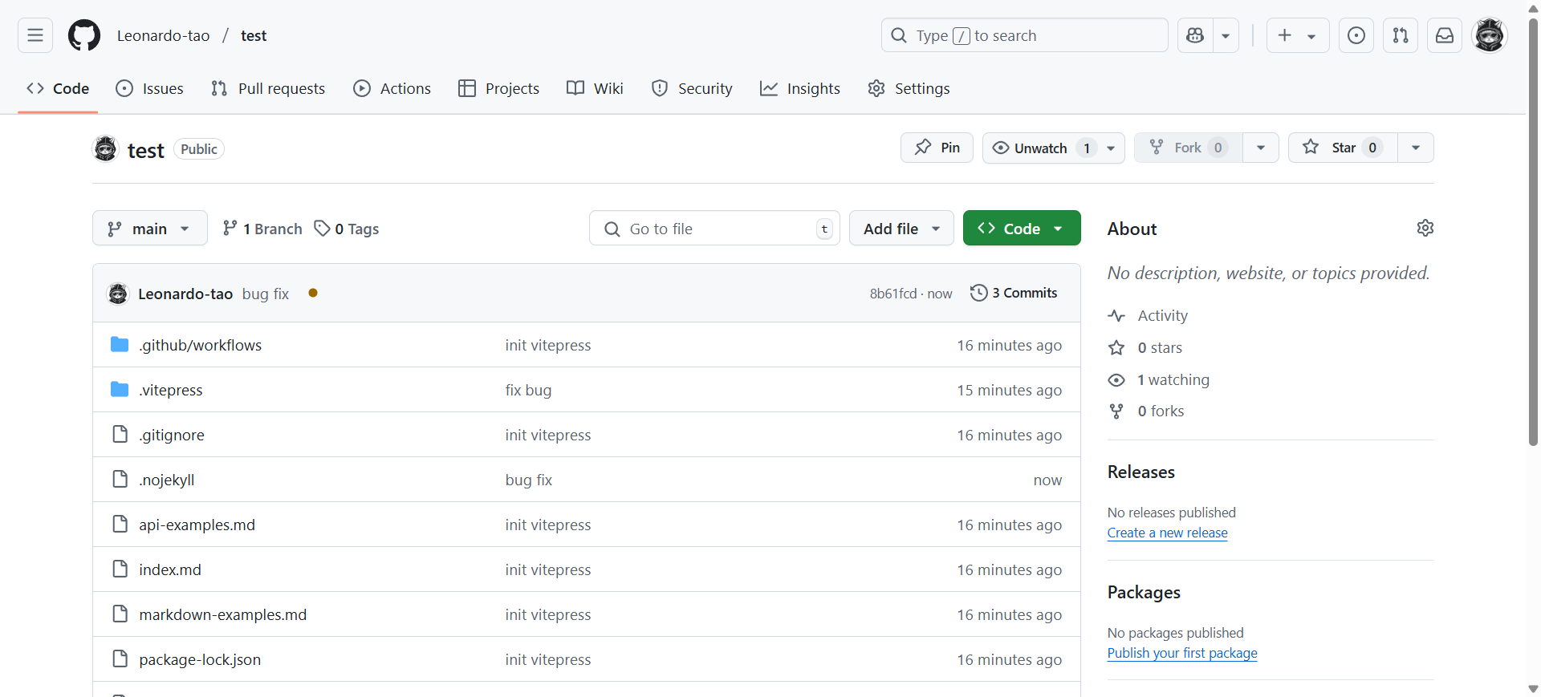Viewport: 1541px width, 697px height.
Task: Fork the repository
Action: coord(1189,148)
